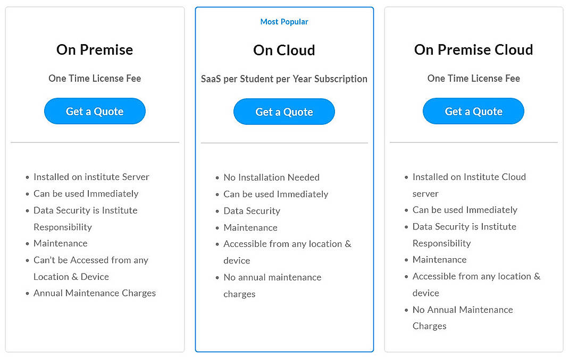Select No Installation Needed bullet
Screen dimensions: 569x358
(x=272, y=177)
